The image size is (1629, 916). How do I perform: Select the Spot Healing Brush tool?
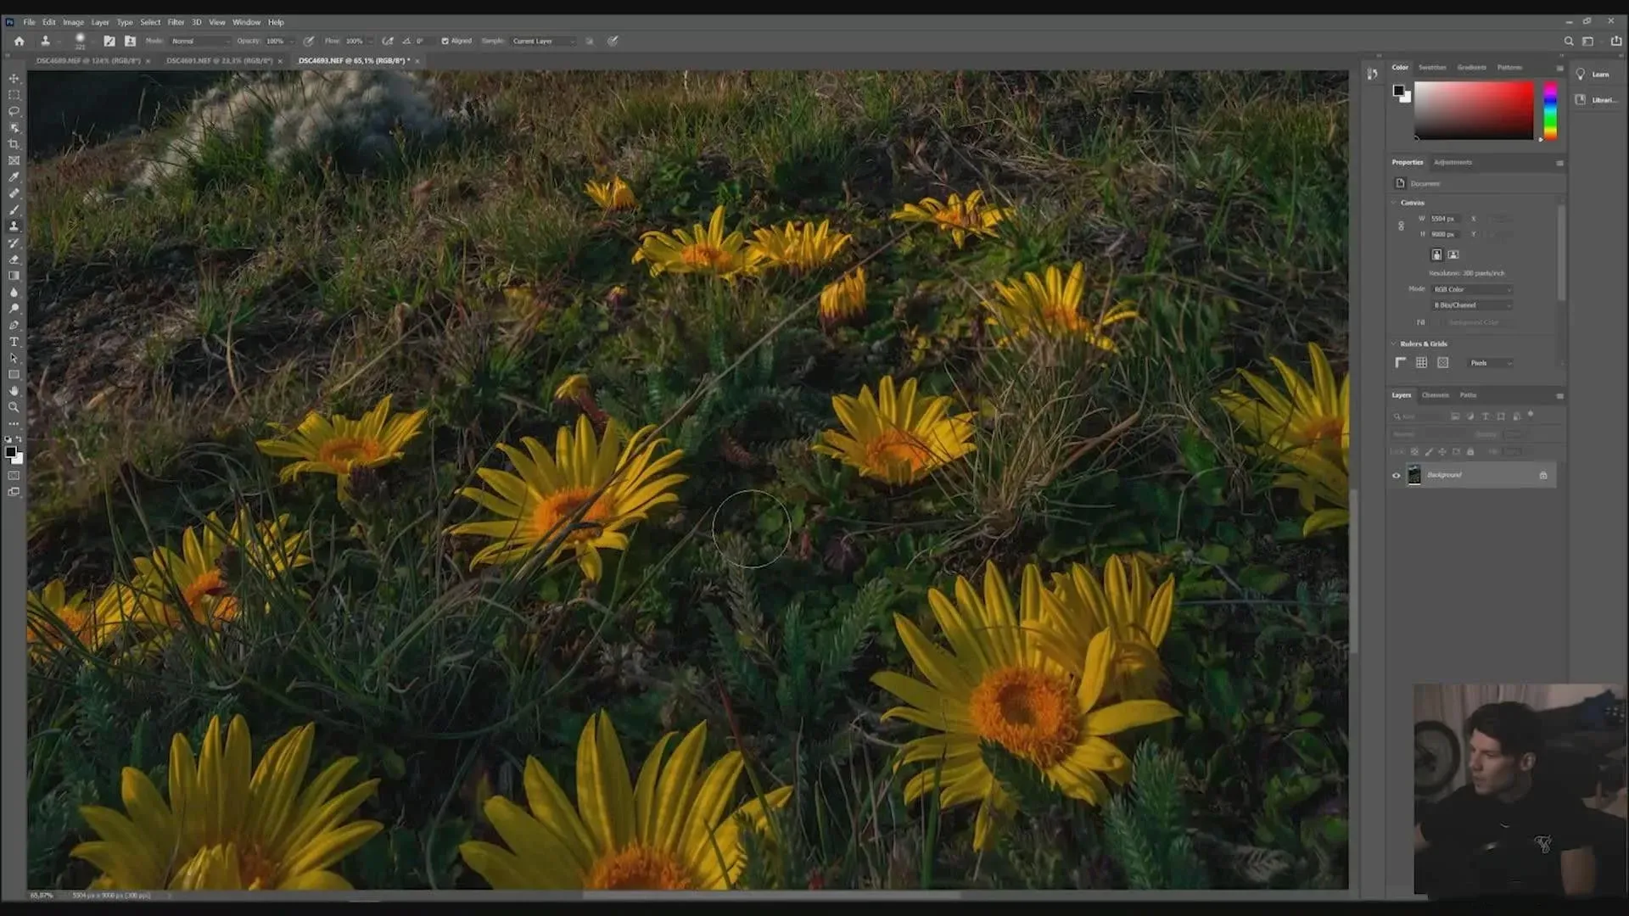14,193
